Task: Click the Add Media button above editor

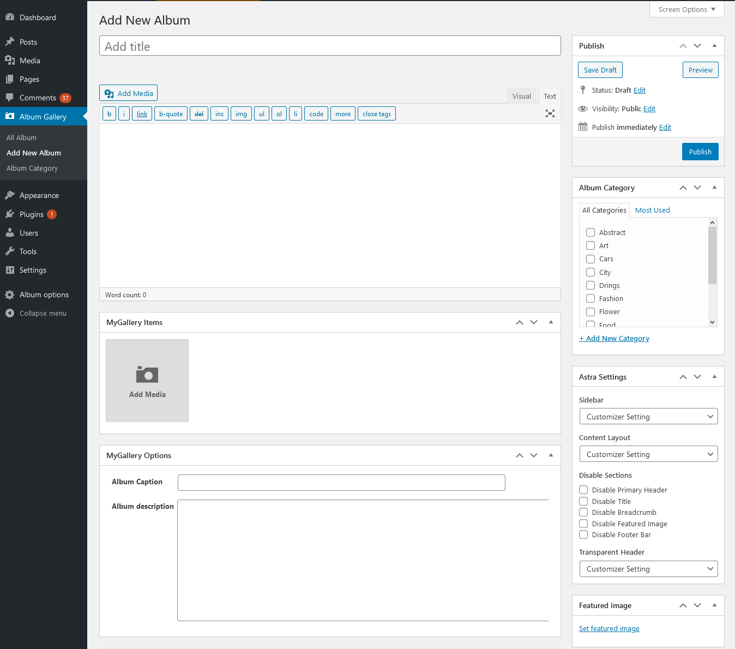Action: coord(128,93)
